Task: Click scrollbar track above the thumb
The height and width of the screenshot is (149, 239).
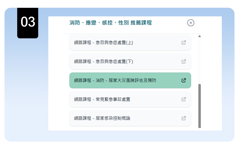Action: (x=200, y=61)
